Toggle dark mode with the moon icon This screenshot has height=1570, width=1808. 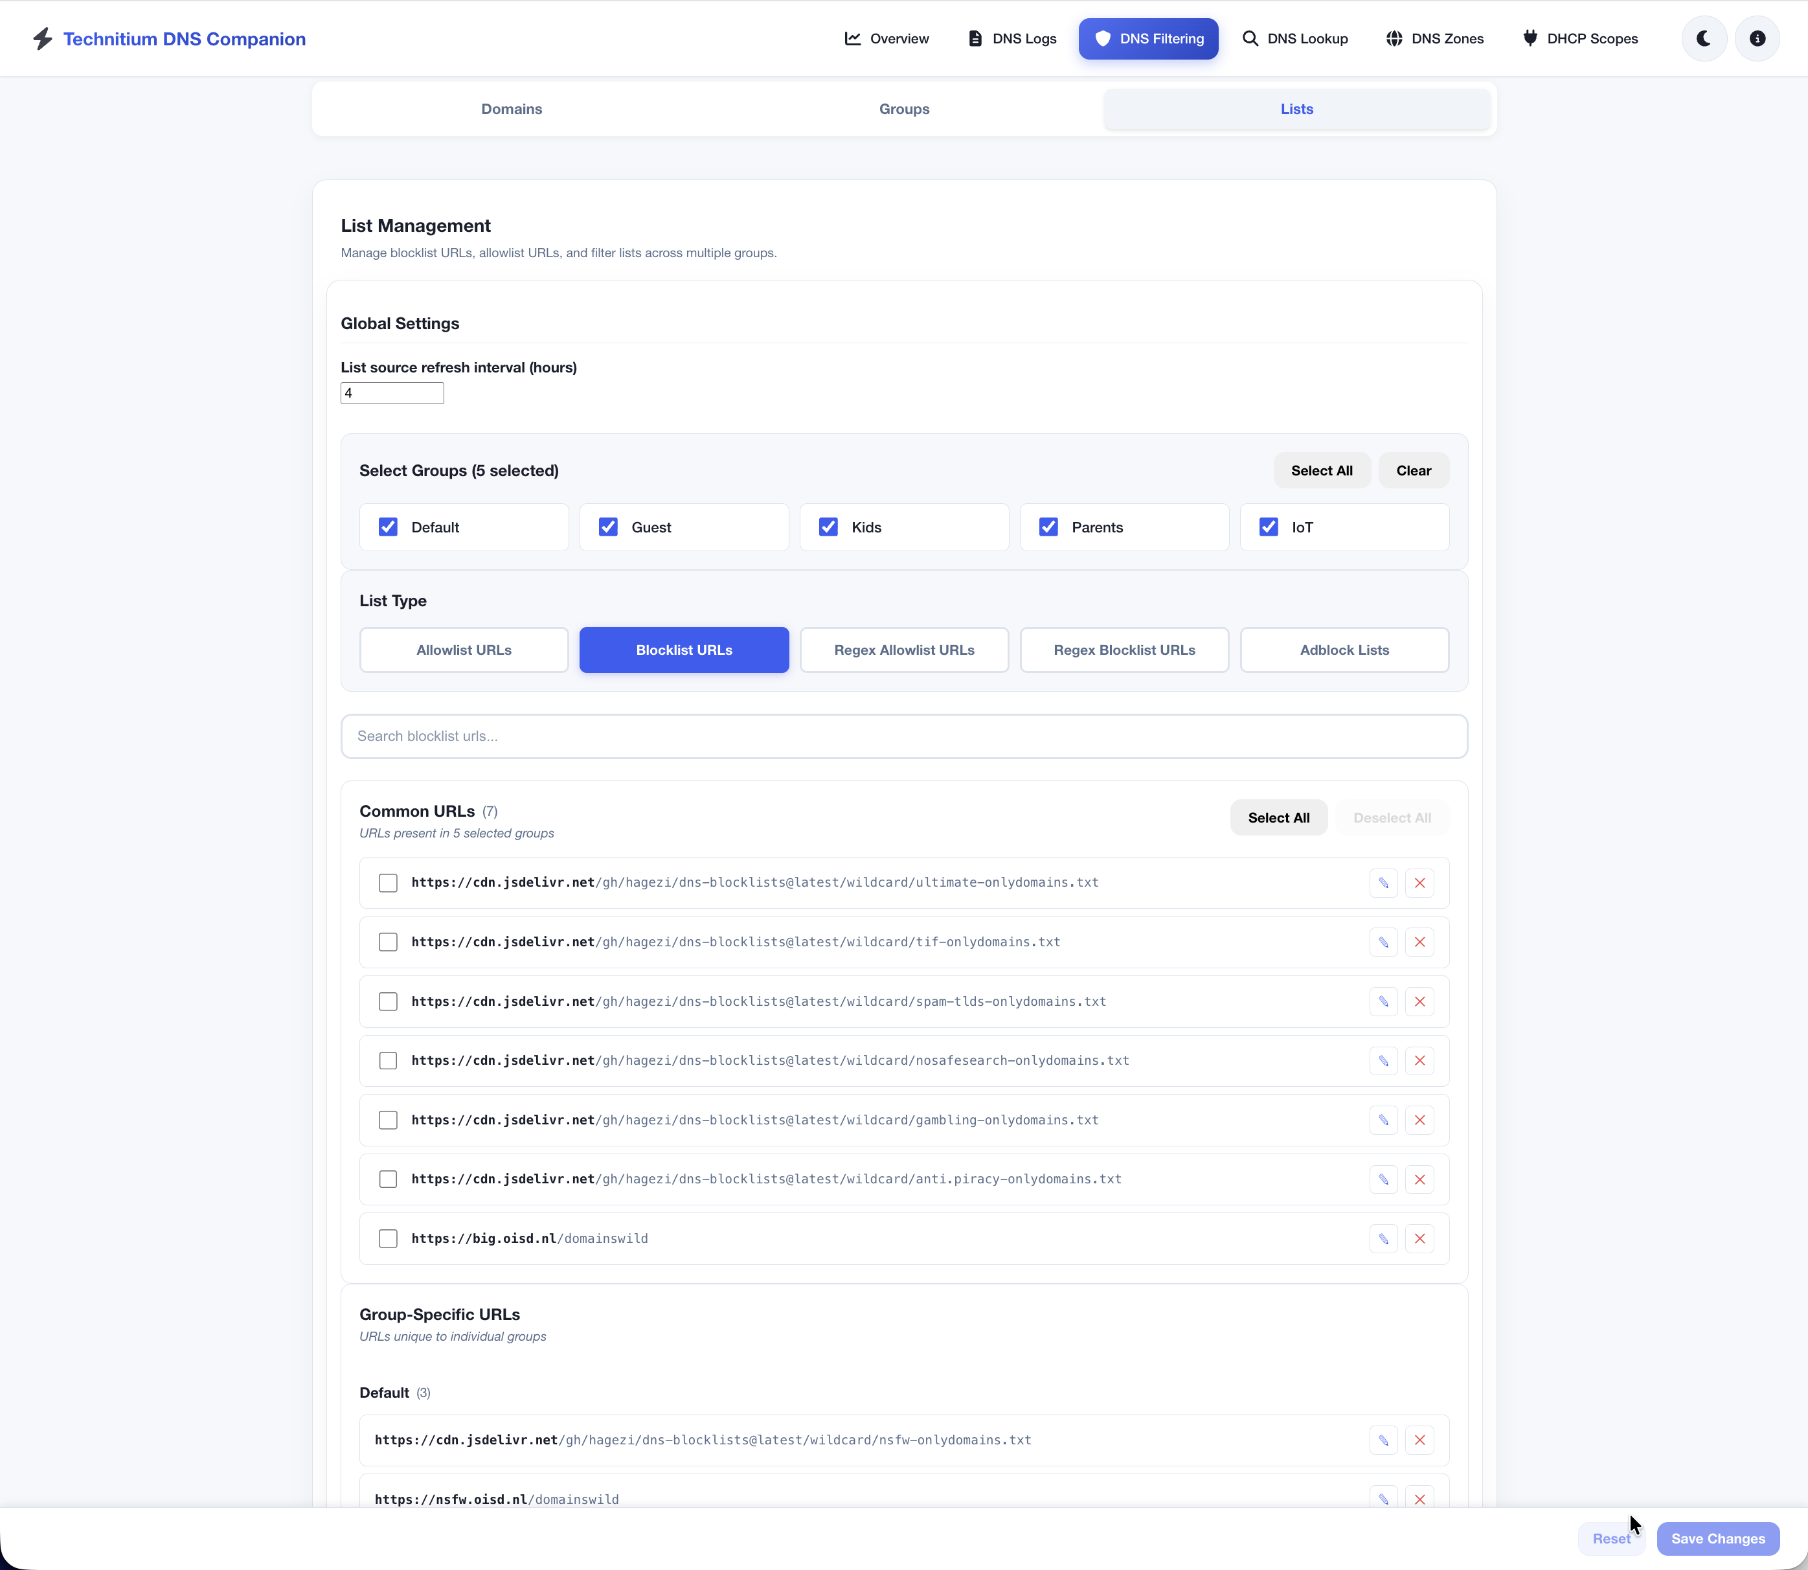pos(1703,38)
